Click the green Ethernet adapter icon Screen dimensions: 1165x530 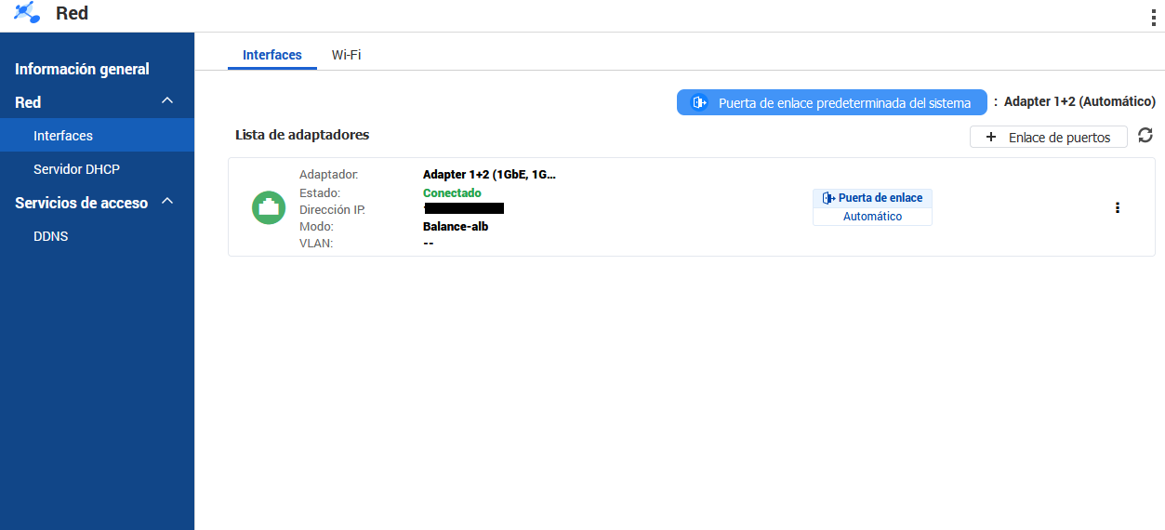click(269, 207)
